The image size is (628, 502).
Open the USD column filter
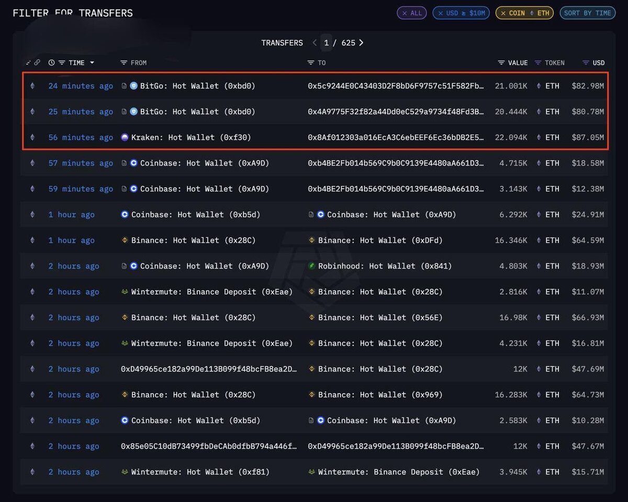click(x=586, y=63)
